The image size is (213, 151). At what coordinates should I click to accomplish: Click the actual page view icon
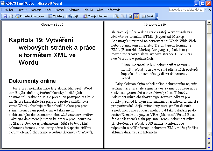pyautogui.click(x=130, y=16)
